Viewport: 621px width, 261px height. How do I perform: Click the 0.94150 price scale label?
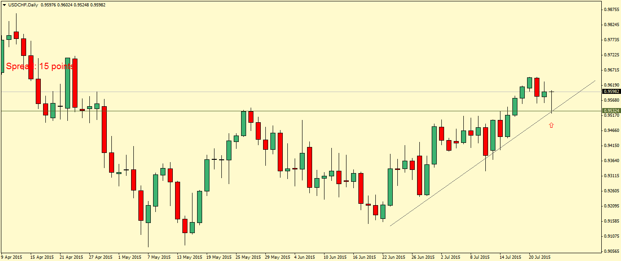[x=612, y=145]
